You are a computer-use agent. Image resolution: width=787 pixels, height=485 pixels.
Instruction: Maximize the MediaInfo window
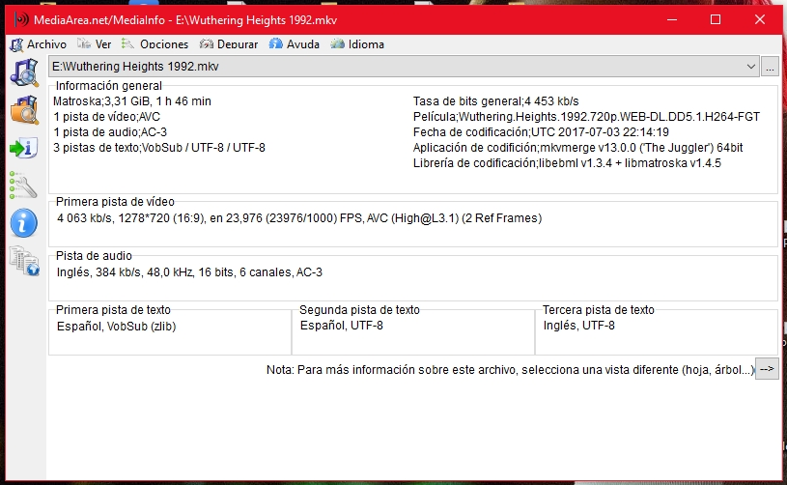pos(716,20)
